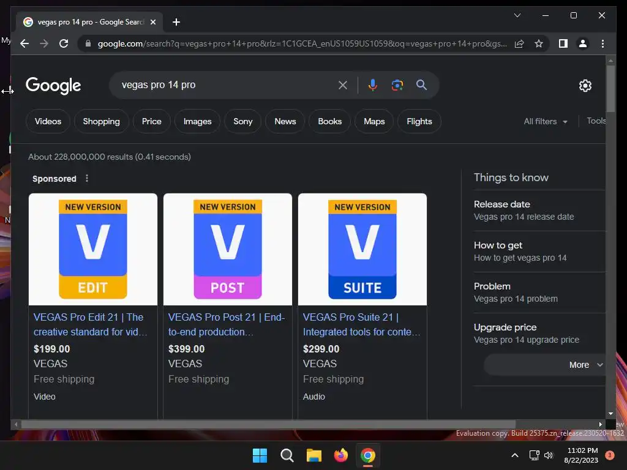
Task: Click the Chrome address bar URL
Action: pyautogui.click(x=302, y=43)
